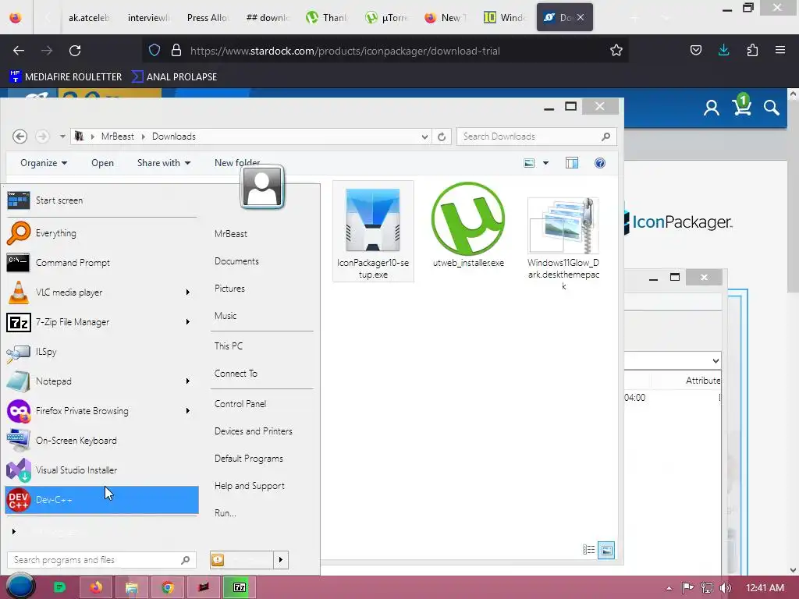Open Start screen entry

pyautogui.click(x=101, y=200)
